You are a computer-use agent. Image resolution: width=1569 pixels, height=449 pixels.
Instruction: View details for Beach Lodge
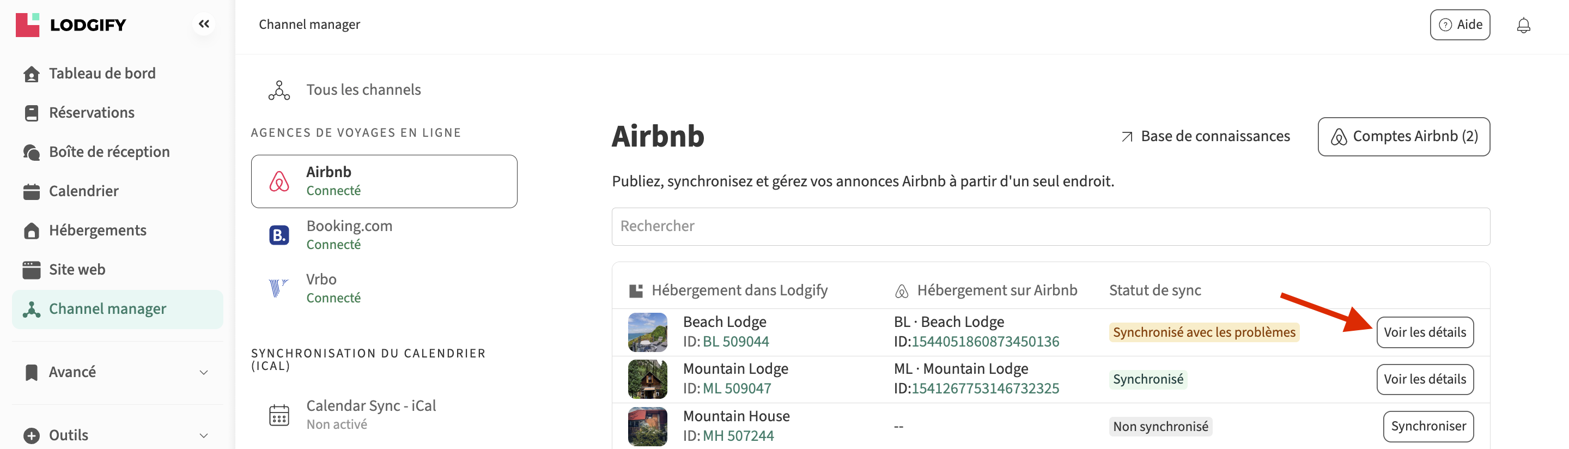pyautogui.click(x=1424, y=332)
